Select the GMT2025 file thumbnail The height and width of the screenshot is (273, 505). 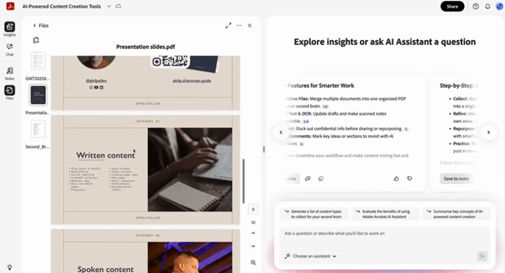pyautogui.click(x=38, y=63)
